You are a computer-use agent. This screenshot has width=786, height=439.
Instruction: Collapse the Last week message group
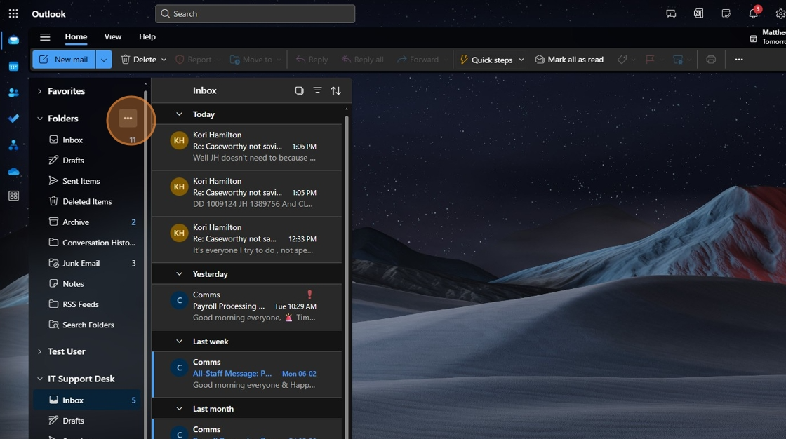pos(179,342)
